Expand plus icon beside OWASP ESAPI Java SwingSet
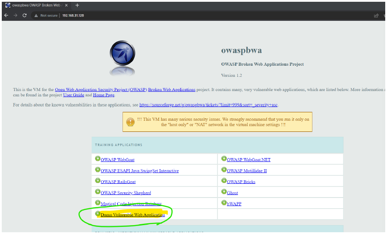 [x=98, y=170]
